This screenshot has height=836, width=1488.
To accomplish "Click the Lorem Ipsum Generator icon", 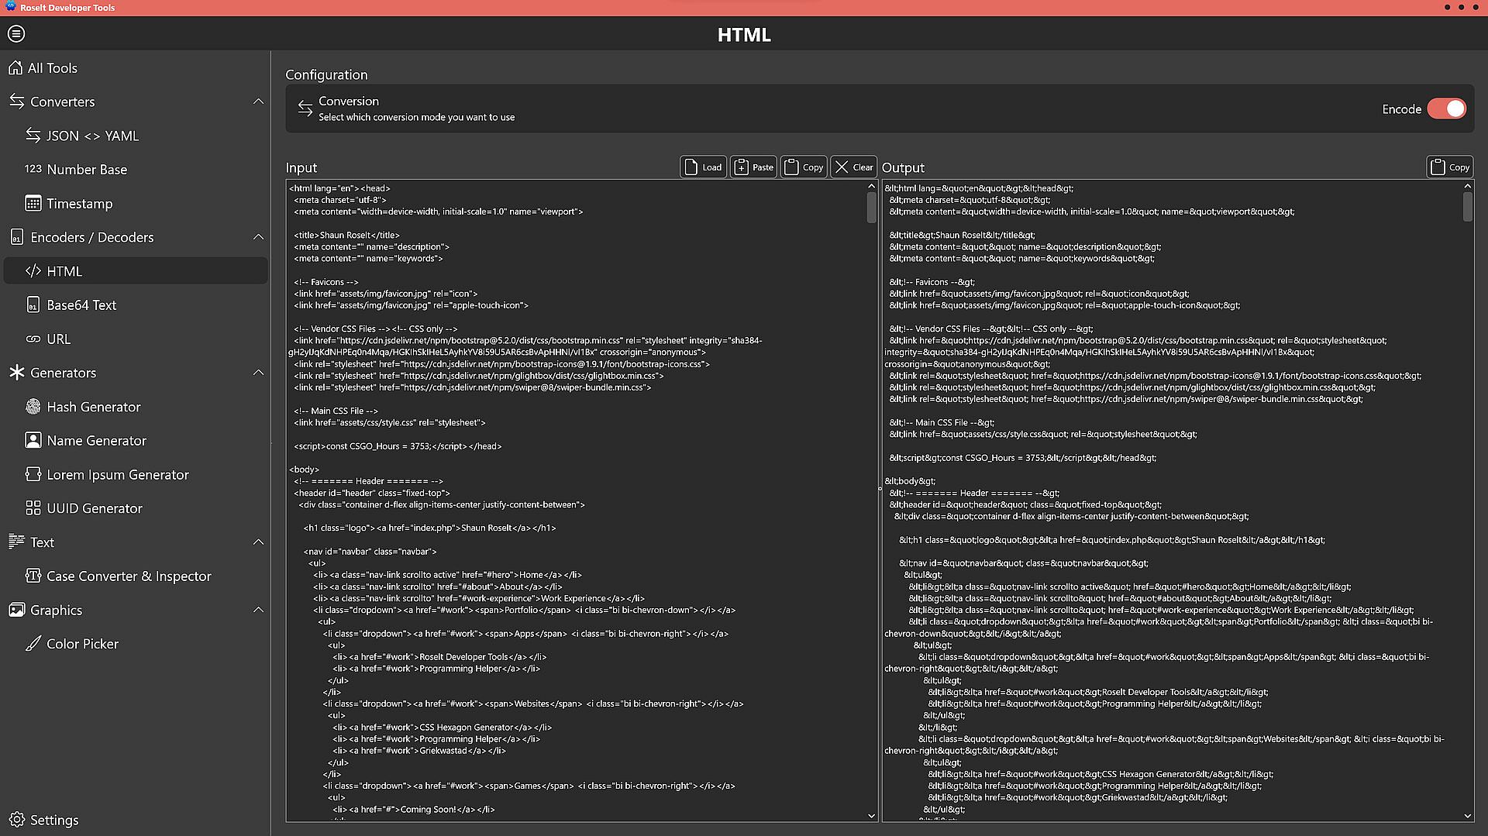I will click(x=33, y=474).
